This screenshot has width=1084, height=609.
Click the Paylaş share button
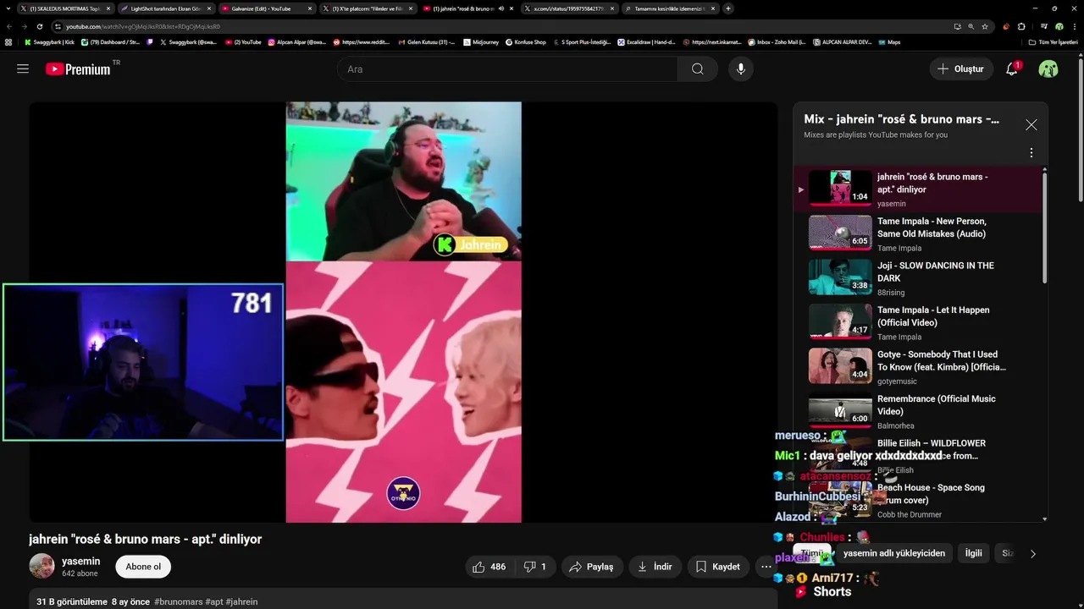(x=591, y=567)
